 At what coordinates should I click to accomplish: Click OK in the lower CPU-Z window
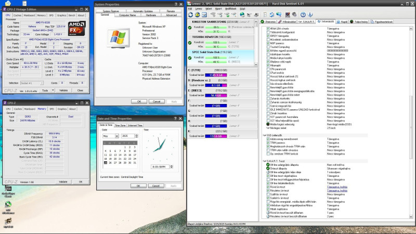[81, 181]
